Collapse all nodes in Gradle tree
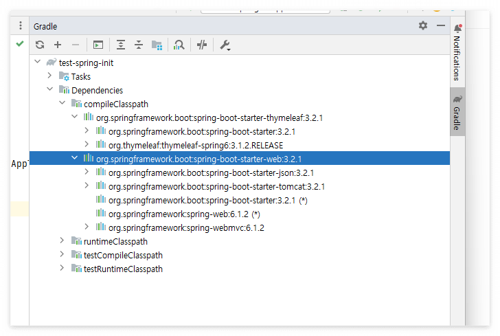 pos(139,45)
